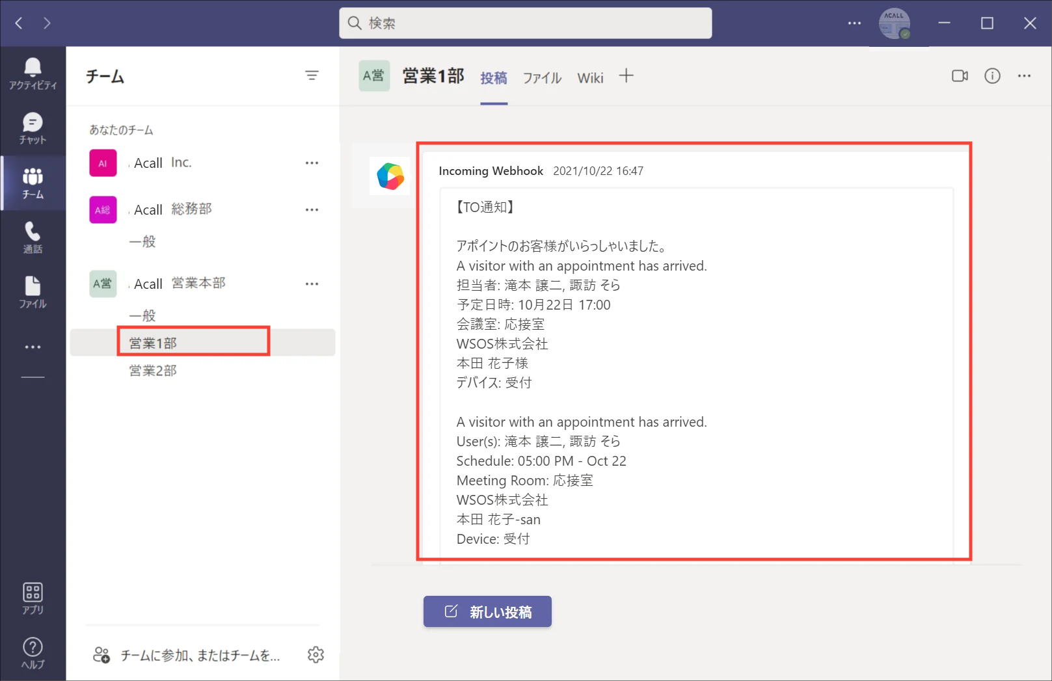Open more options for Acall Inc. team
This screenshot has width=1052, height=681.
[312, 163]
